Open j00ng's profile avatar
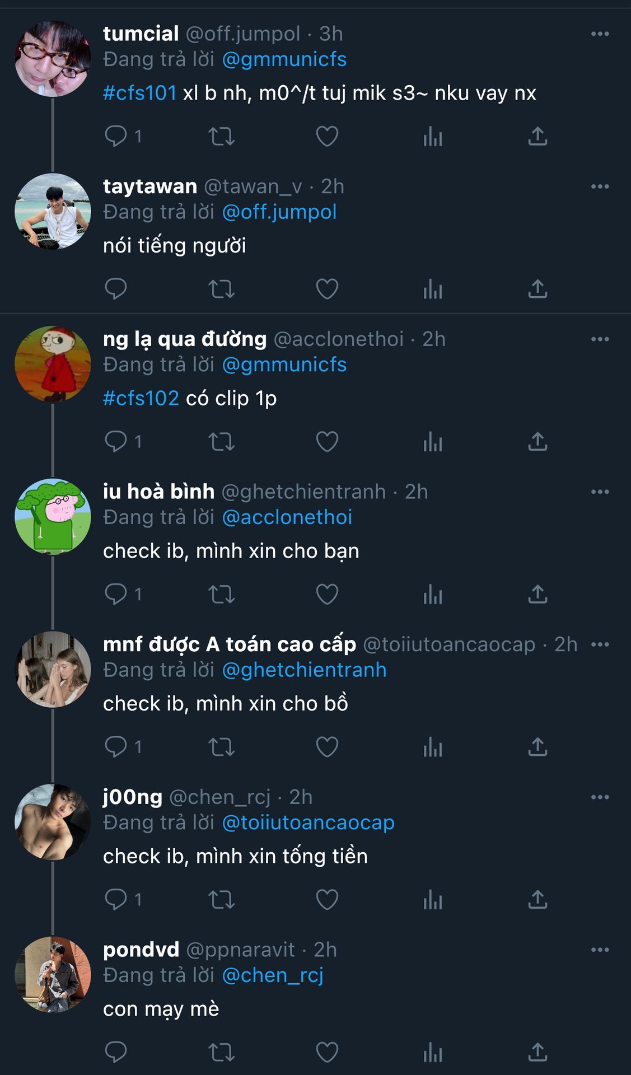Image resolution: width=631 pixels, height=1075 pixels. coord(53,822)
